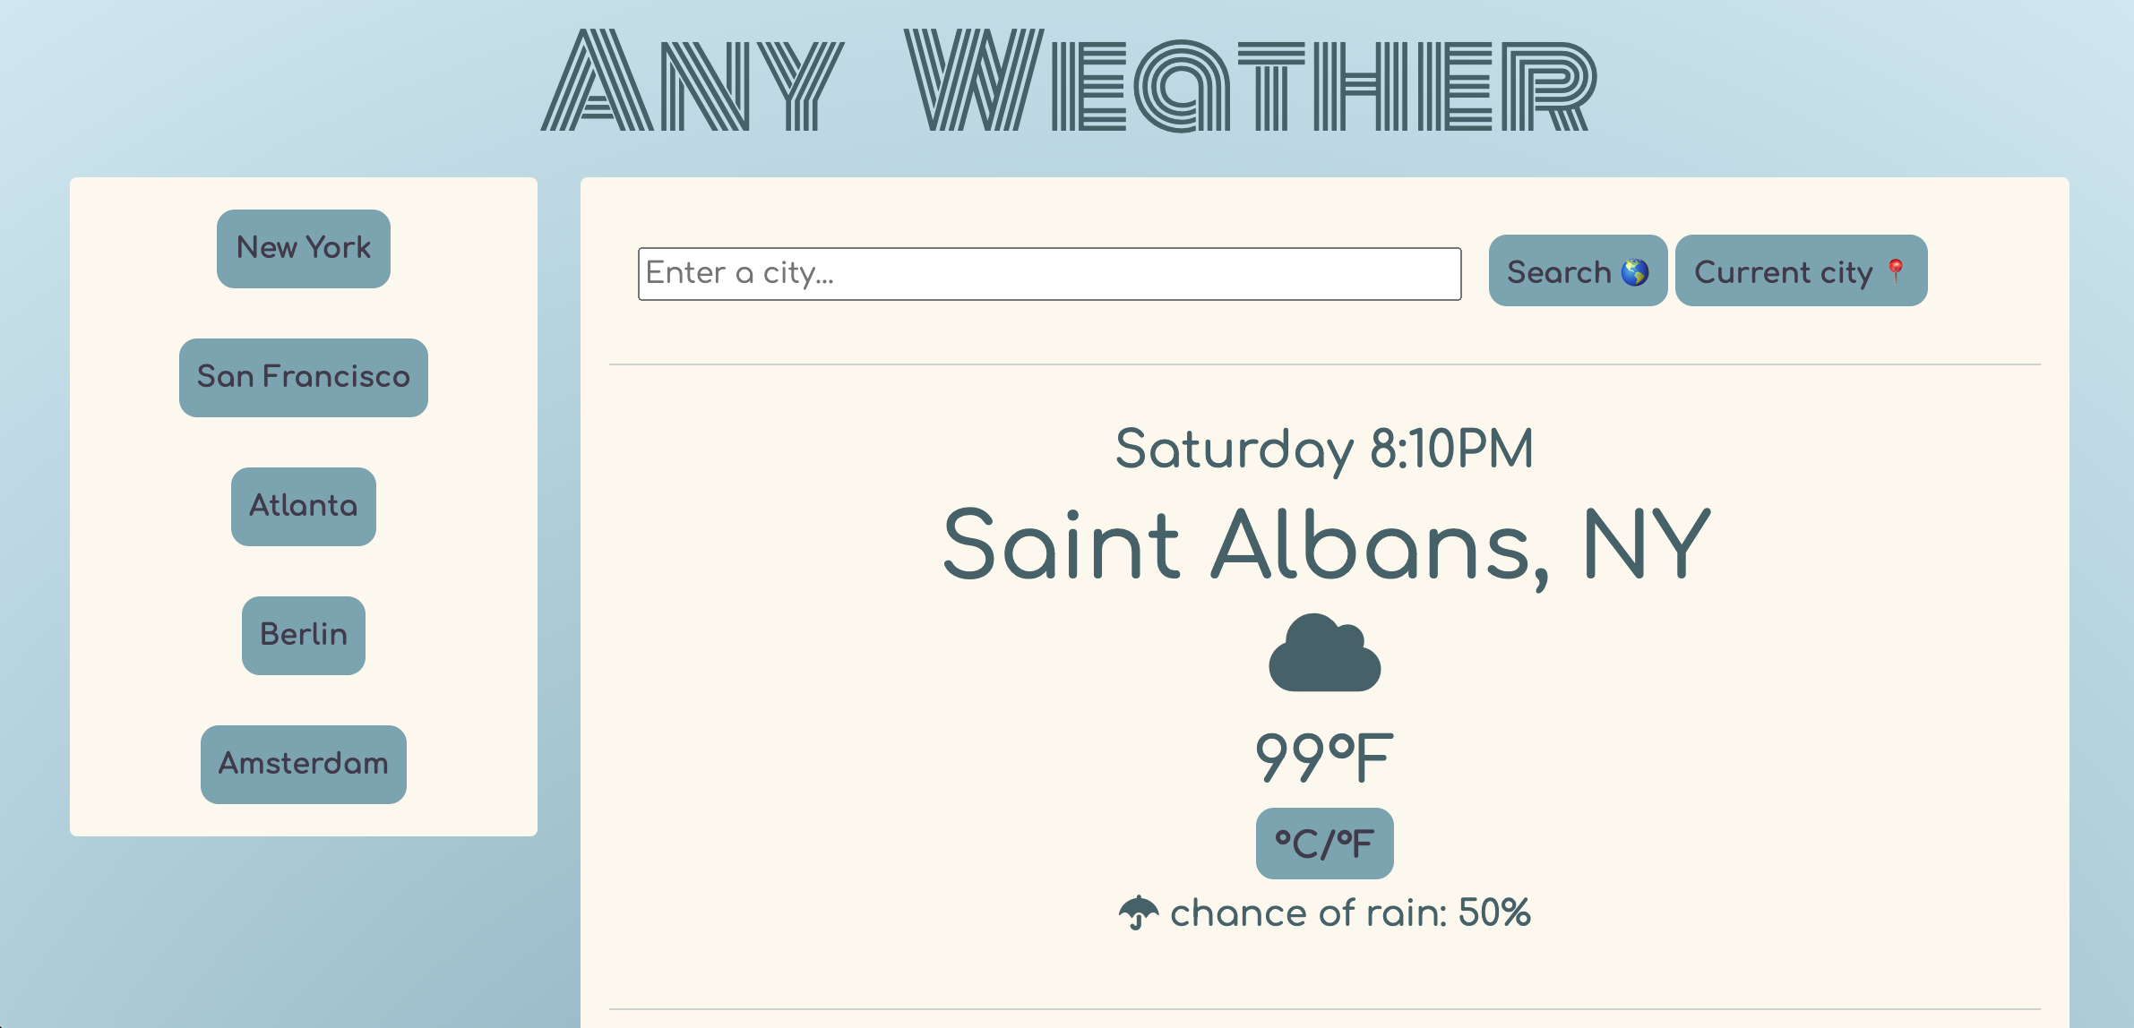The height and width of the screenshot is (1028, 2134).
Task: Open Berlin weather from the sidebar
Action: [303, 635]
